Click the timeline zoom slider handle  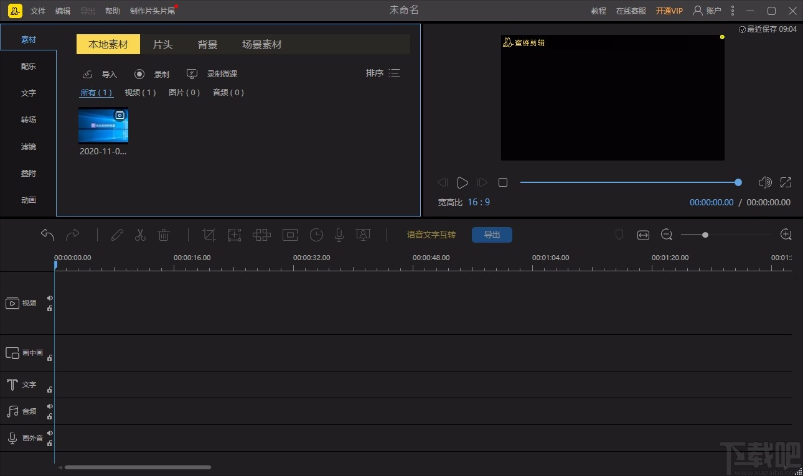click(x=705, y=235)
